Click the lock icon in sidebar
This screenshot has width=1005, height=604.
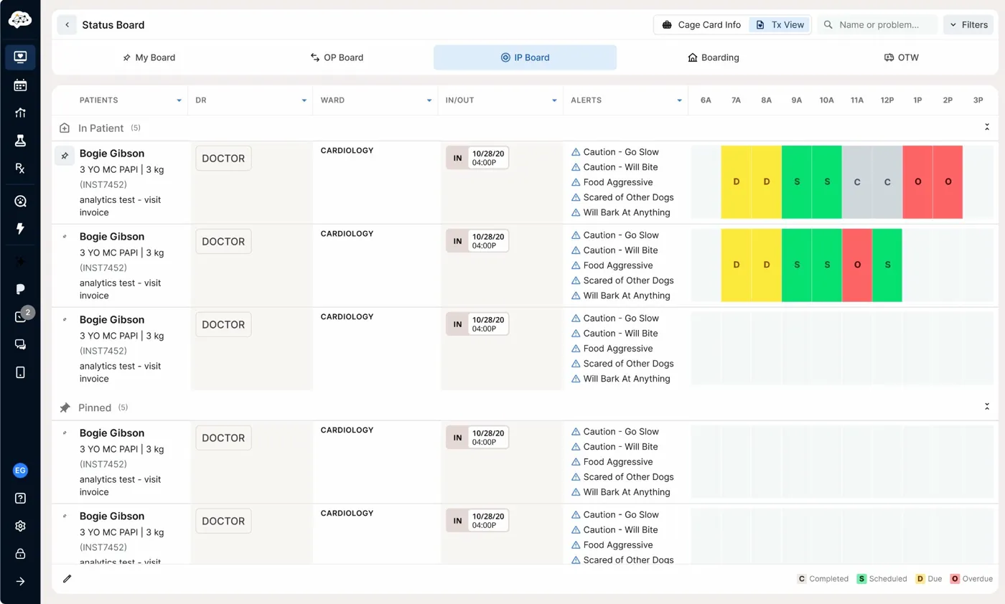pyautogui.click(x=20, y=554)
